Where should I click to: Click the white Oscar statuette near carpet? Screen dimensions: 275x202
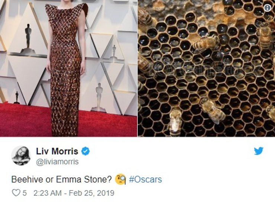99,97
